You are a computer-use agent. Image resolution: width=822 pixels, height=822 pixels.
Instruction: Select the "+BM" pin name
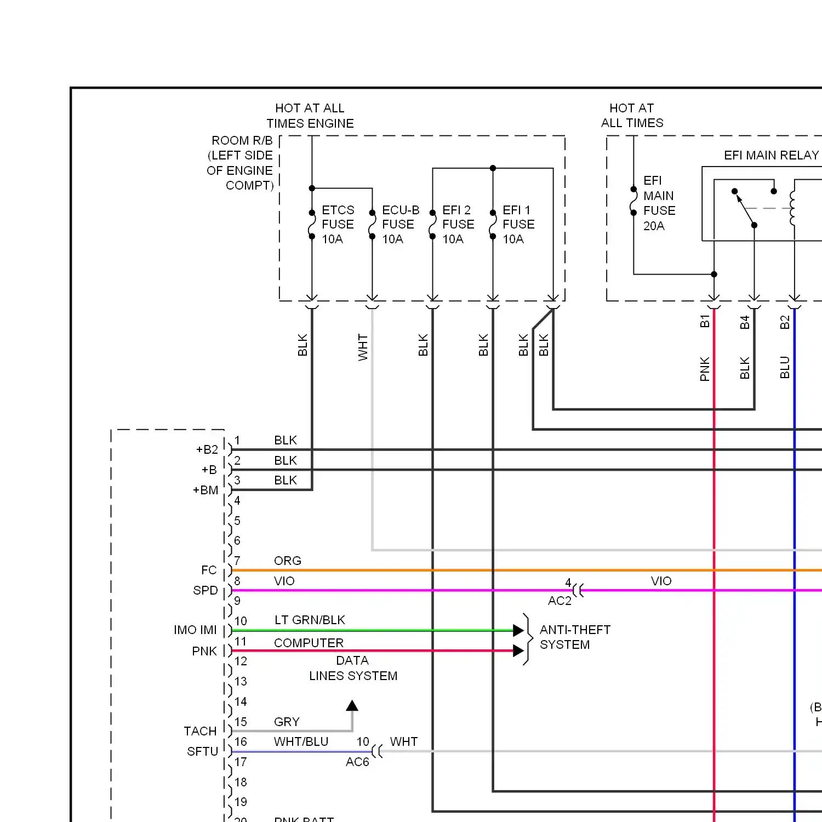[206, 490]
